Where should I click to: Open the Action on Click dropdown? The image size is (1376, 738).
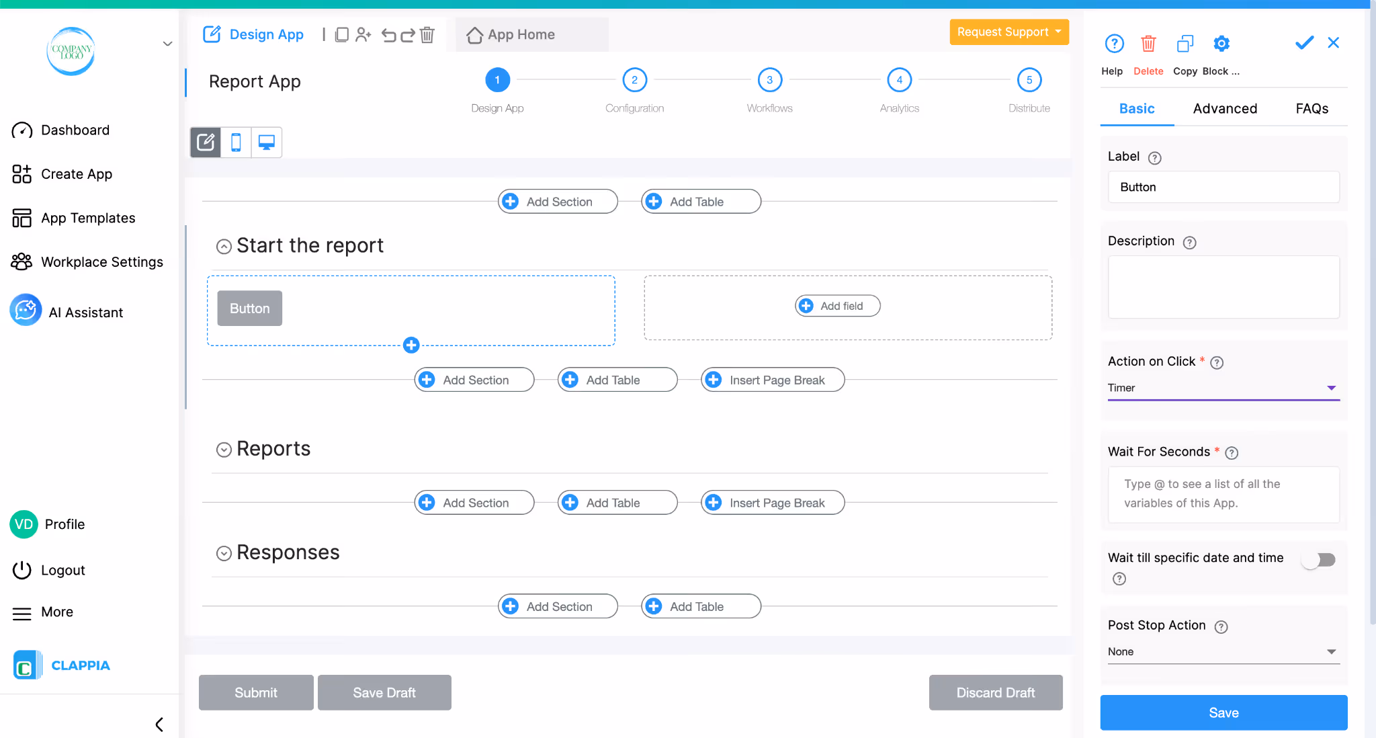coord(1223,388)
